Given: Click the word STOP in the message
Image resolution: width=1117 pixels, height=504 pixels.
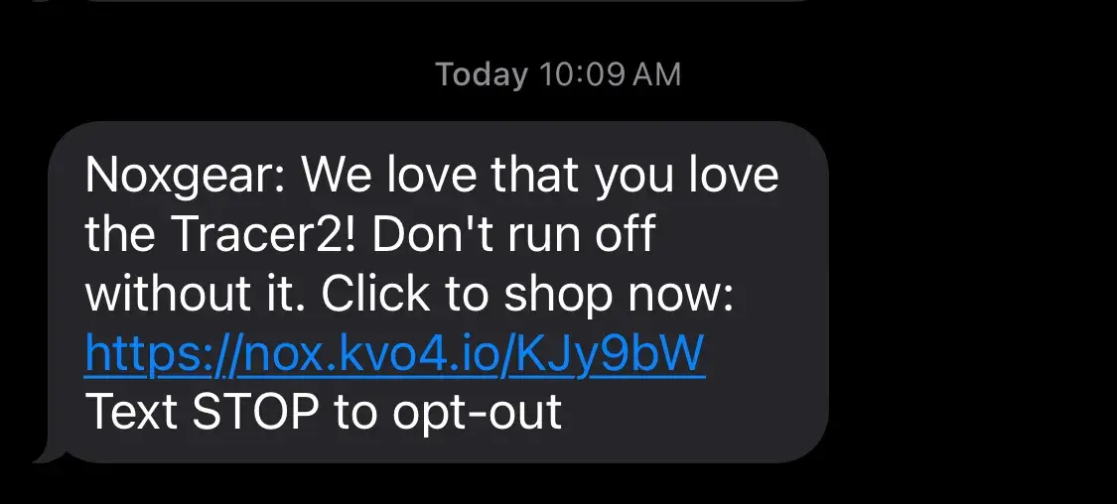Looking at the screenshot, I should (x=256, y=412).
